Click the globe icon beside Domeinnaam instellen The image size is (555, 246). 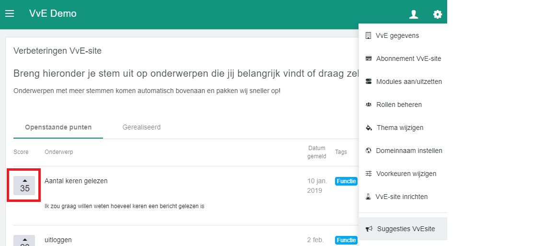tap(369, 151)
